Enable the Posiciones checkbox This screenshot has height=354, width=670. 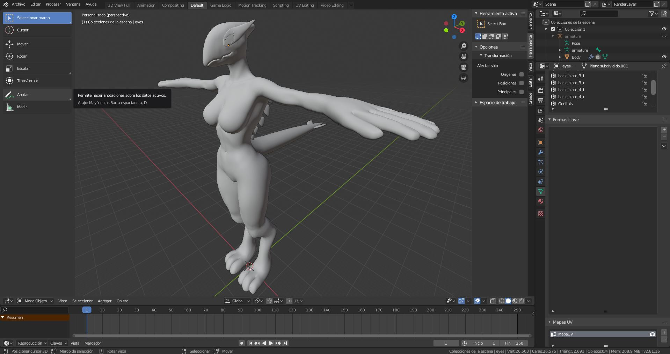(x=522, y=83)
